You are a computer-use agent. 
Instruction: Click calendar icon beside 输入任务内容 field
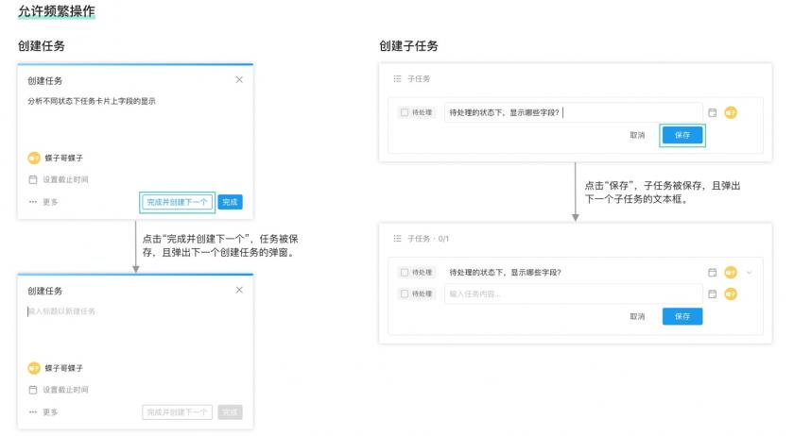713,293
